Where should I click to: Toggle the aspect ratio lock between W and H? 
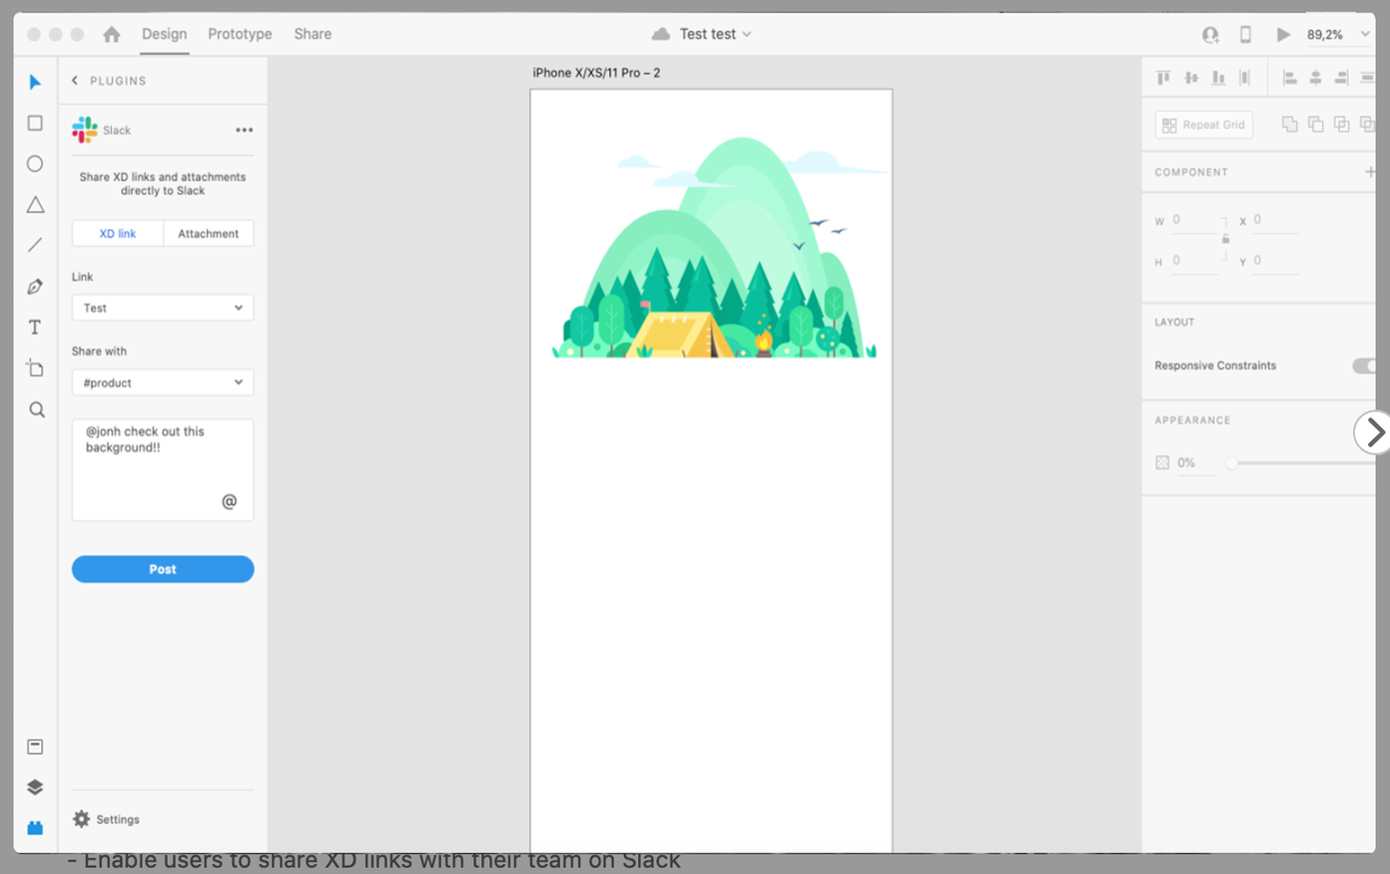pyautogui.click(x=1225, y=240)
